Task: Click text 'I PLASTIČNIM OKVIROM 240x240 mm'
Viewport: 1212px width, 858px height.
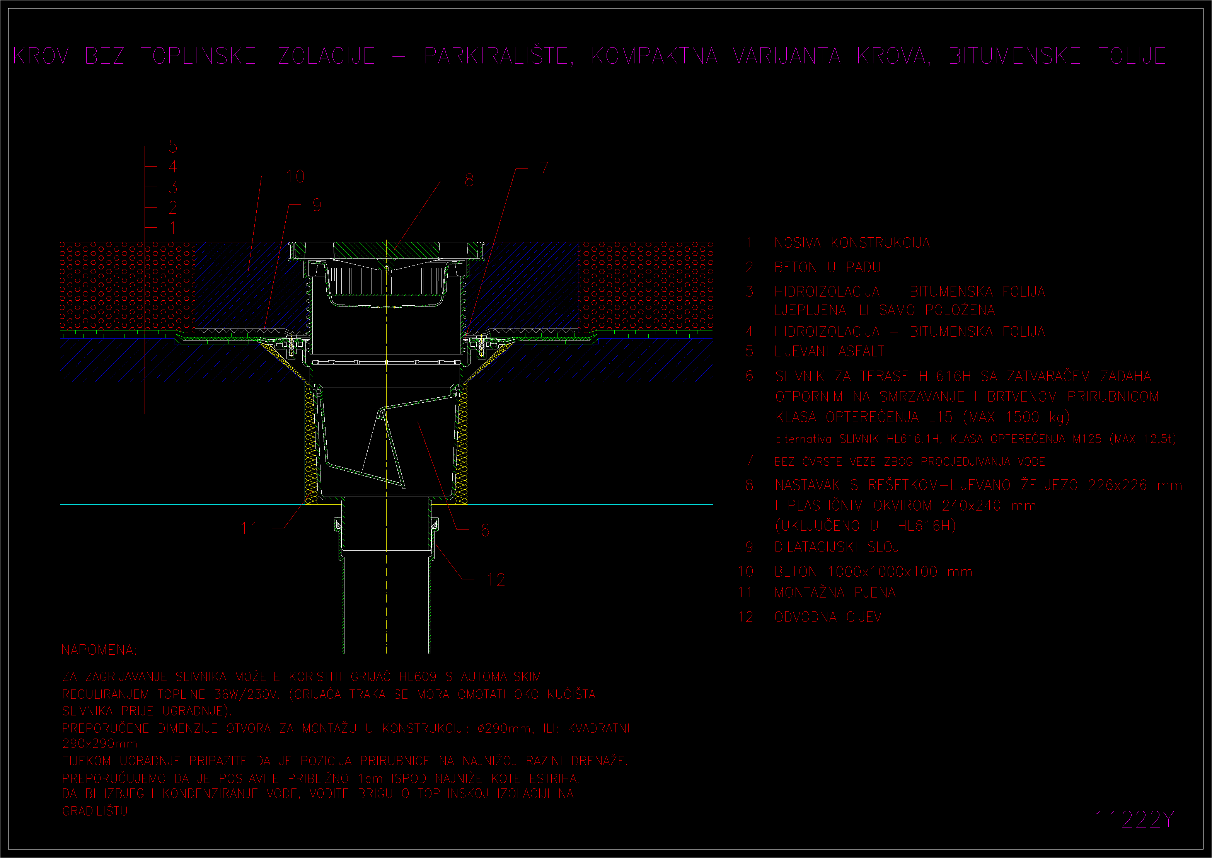Action: [905, 506]
